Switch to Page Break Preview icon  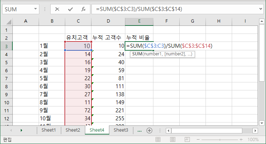point(187,140)
